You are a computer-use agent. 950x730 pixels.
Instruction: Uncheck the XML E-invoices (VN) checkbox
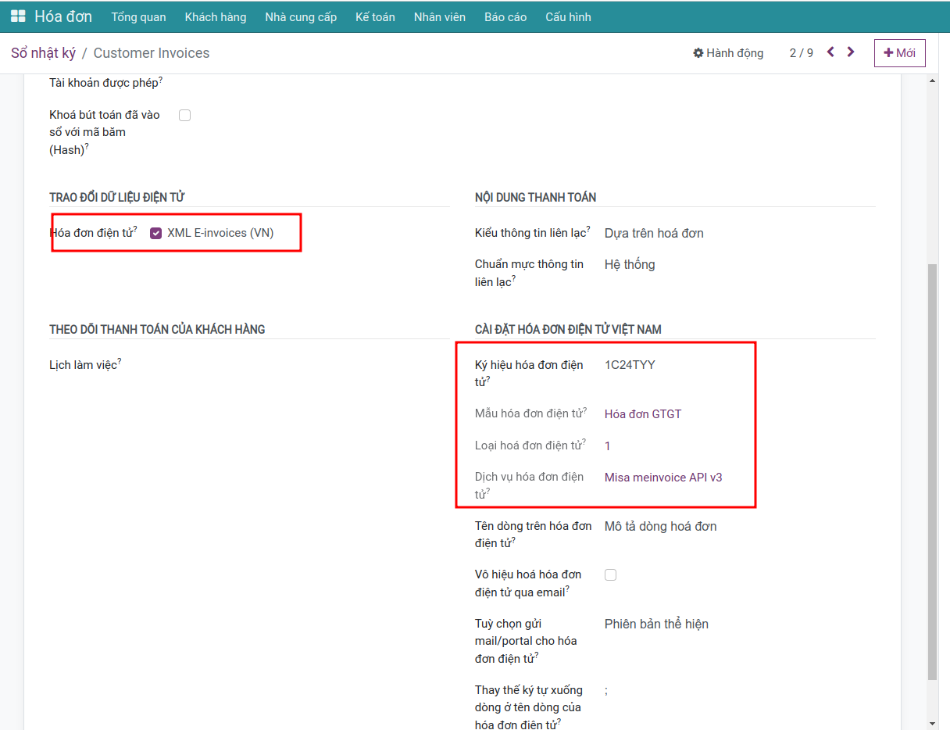[155, 233]
